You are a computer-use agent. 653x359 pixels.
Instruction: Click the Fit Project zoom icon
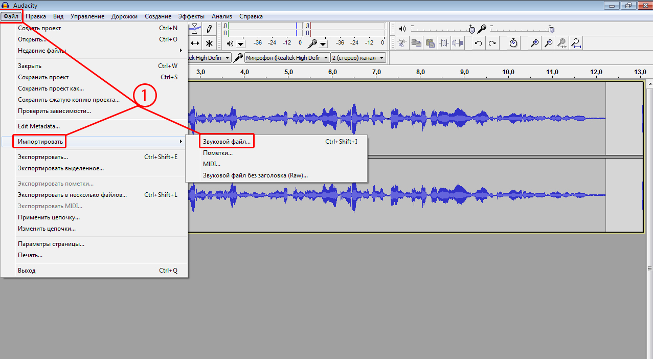tap(576, 43)
